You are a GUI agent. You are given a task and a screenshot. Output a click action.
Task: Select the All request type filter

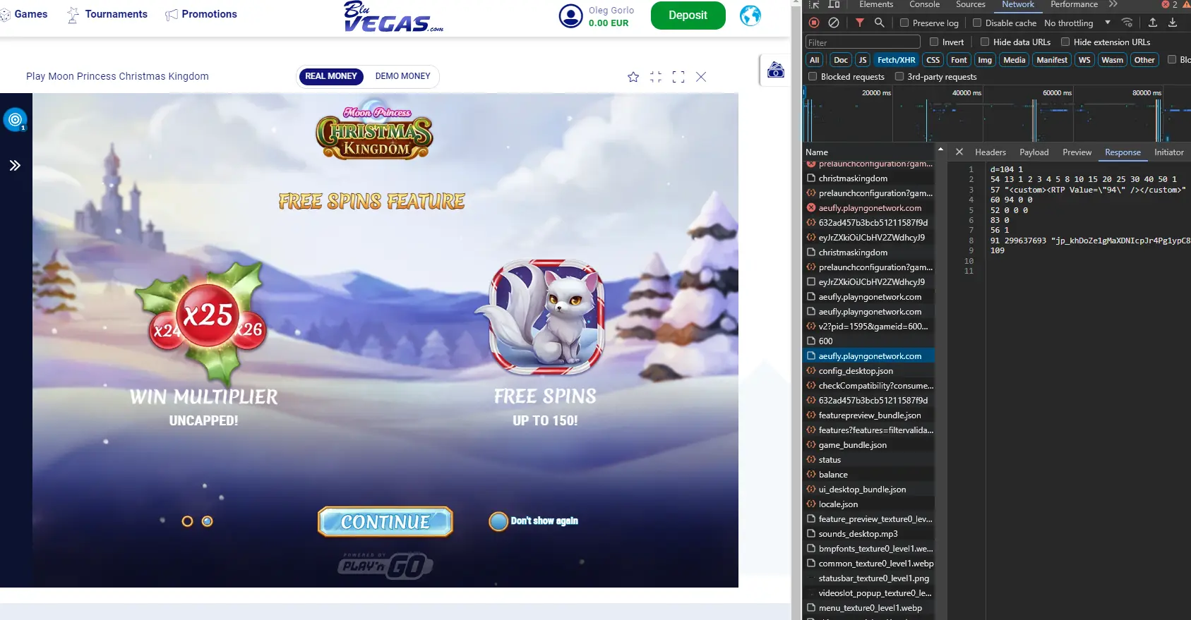click(x=815, y=60)
